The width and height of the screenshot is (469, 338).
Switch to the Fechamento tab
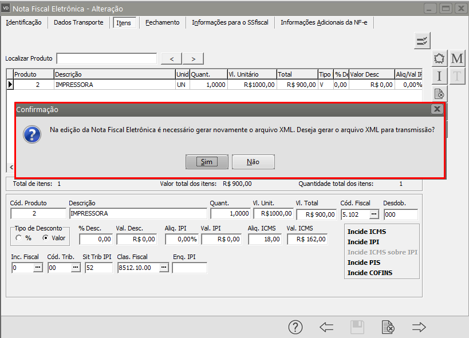tap(162, 22)
